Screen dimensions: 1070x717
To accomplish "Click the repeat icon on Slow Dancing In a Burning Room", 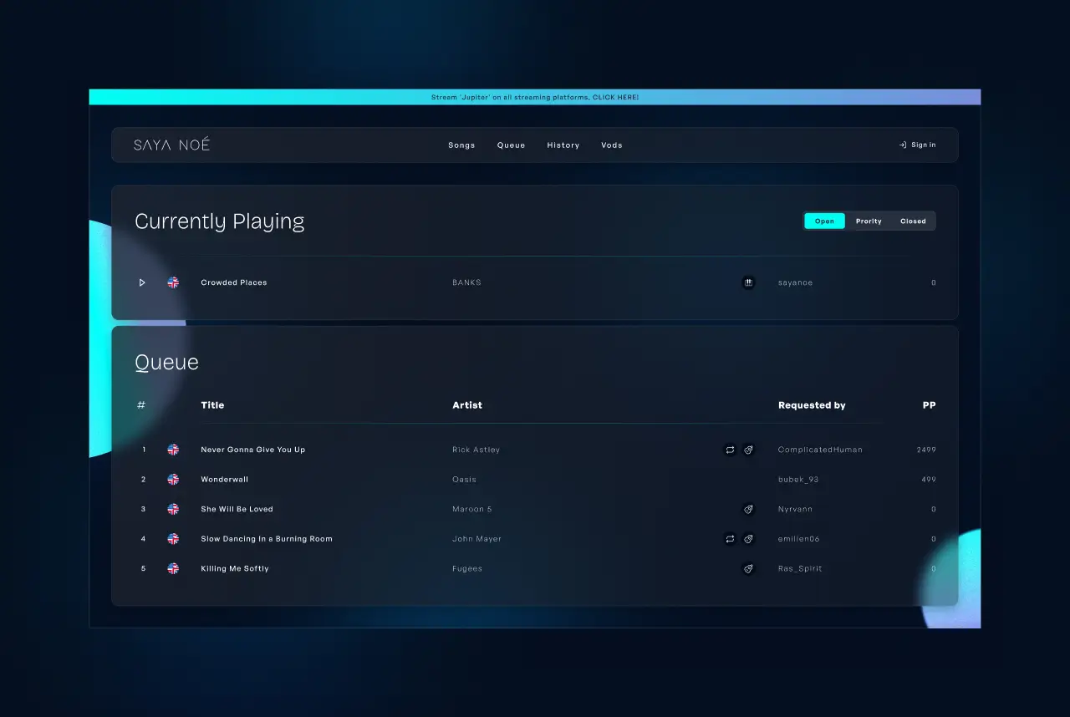I will point(730,539).
